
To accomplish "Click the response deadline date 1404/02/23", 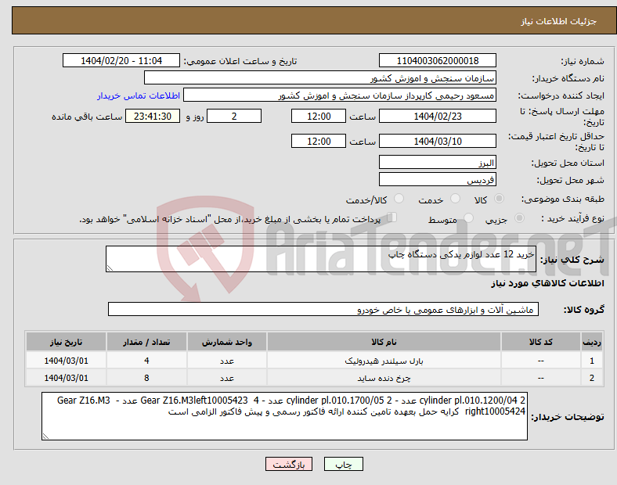I will (x=437, y=116).
